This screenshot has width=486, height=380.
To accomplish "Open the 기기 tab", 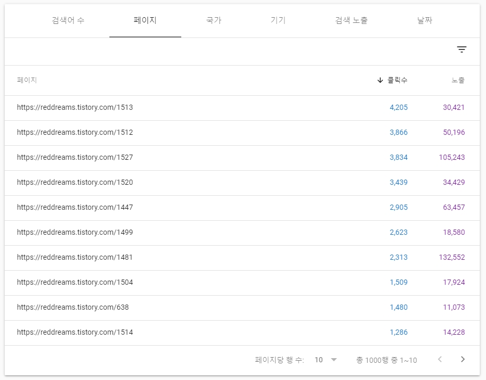I will click(x=278, y=20).
